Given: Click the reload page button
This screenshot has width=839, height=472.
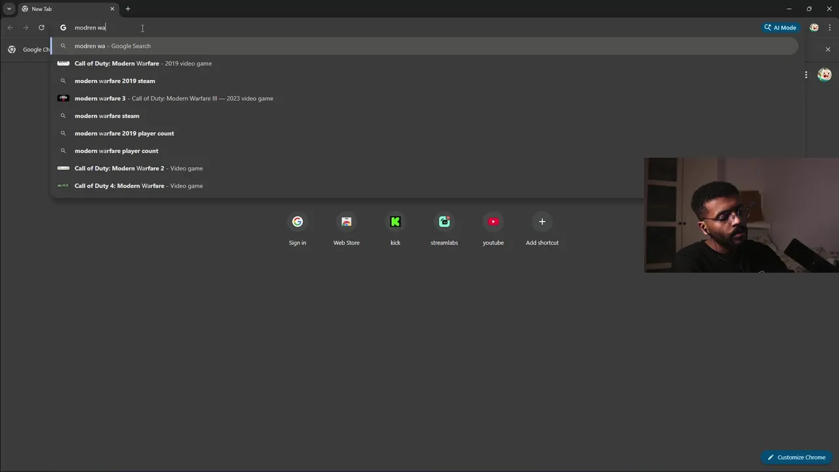Looking at the screenshot, I should pyautogui.click(x=41, y=28).
